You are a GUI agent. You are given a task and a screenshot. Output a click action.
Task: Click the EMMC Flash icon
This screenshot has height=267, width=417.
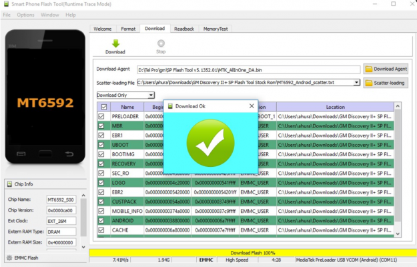click(x=9, y=258)
